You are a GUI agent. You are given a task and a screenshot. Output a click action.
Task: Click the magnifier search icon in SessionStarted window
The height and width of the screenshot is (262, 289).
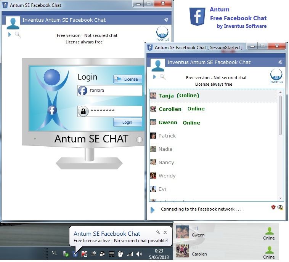[162, 77]
